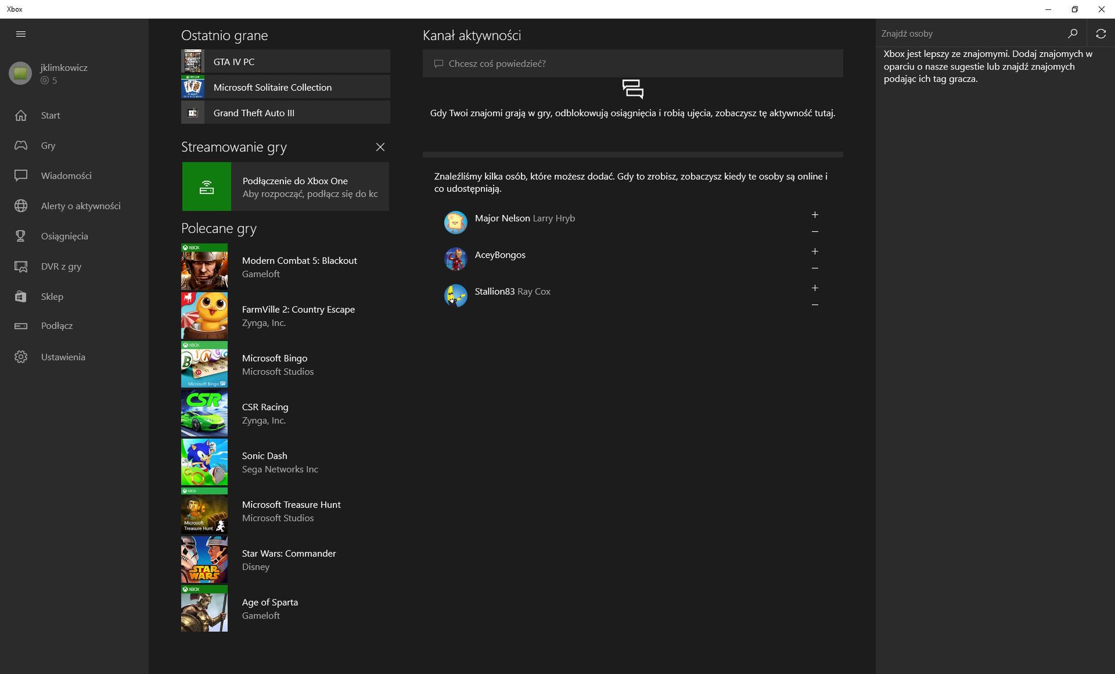Select the Ustawienia menu label
Viewport: 1115px width, 674px height.
(x=63, y=357)
